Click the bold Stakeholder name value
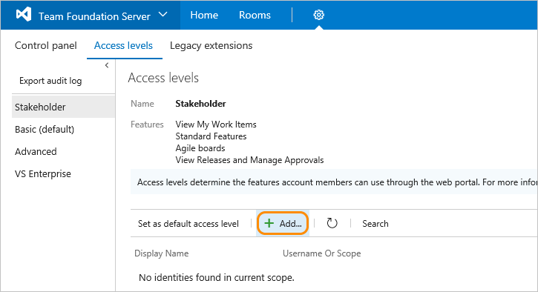This screenshot has width=538, height=292. click(200, 104)
